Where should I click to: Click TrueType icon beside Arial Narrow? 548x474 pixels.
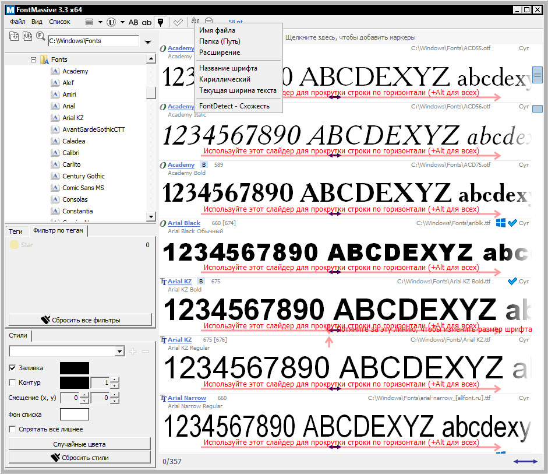pos(163,398)
